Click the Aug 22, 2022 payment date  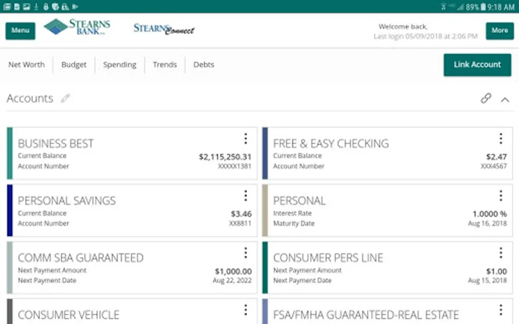[232, 280]
